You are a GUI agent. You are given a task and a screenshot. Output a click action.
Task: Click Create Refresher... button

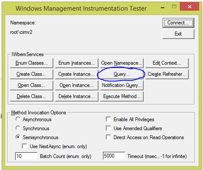(167, 74)
